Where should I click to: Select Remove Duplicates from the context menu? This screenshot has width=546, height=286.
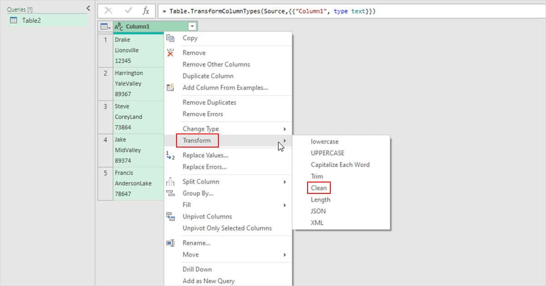point(211,102)
